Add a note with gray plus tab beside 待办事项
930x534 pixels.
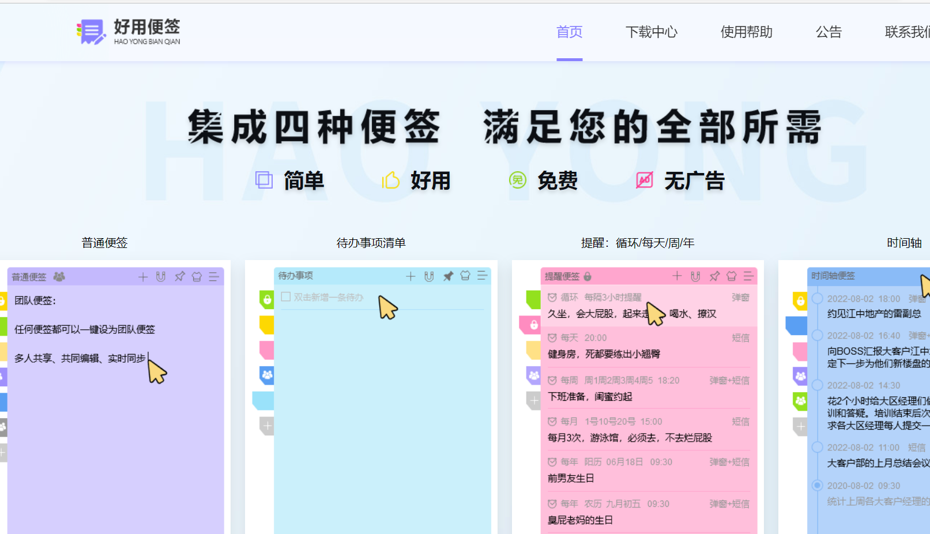267,426
